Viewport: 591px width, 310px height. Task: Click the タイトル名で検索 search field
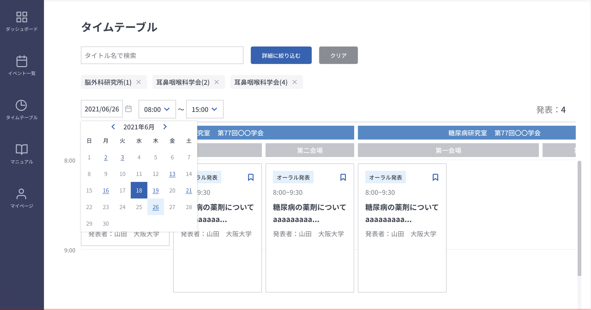(x=162, y=55)
